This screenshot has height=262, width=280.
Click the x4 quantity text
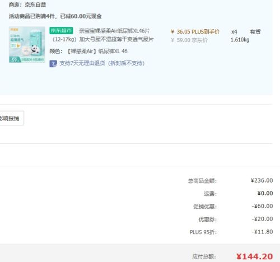[x=234, y=32]
